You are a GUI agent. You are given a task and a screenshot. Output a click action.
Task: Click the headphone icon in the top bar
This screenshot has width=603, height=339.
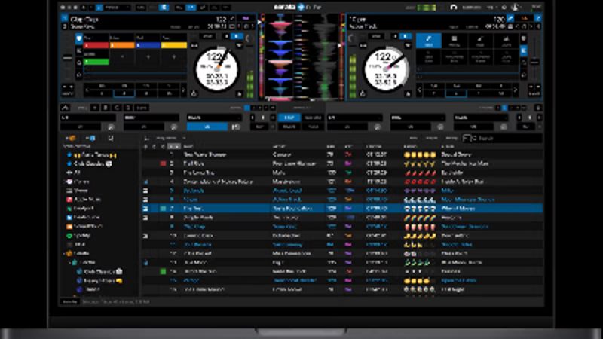[x=454, y=8]
